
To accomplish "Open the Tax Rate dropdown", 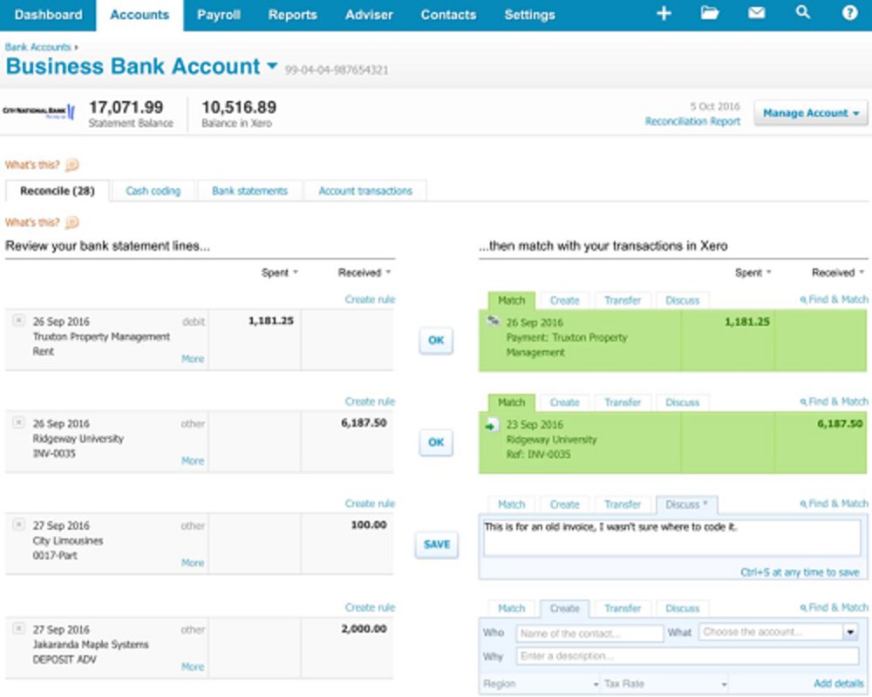I will tap(665, 684).
